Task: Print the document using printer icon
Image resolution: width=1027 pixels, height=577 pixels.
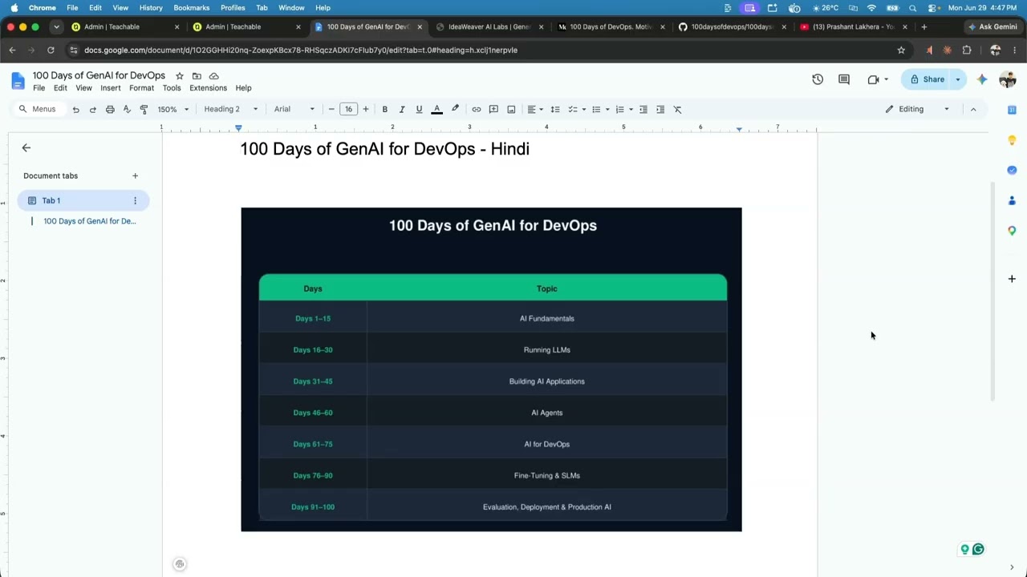Action: [110, 109]
